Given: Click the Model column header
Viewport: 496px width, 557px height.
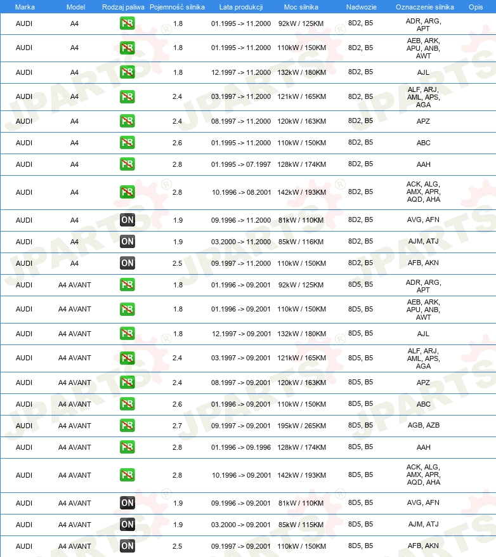Looking at the screenshot, I should coord(75,7).
